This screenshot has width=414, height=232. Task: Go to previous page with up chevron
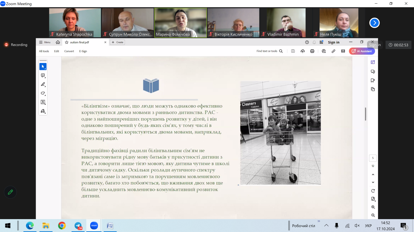pyautogui.click(x=373, y=175)
